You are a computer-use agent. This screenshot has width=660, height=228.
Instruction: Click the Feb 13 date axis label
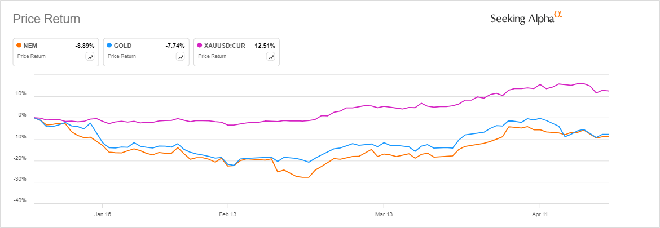click(x=227, y=214)
